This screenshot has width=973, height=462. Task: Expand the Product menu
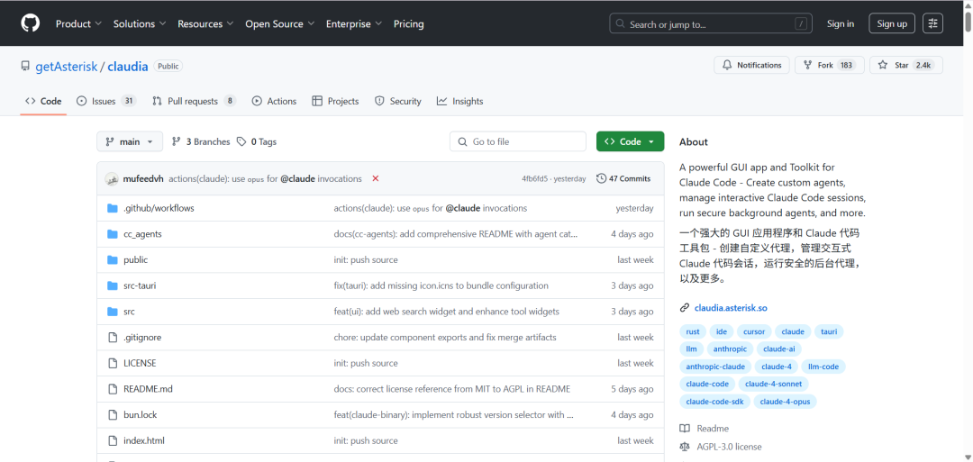point(78,23)
